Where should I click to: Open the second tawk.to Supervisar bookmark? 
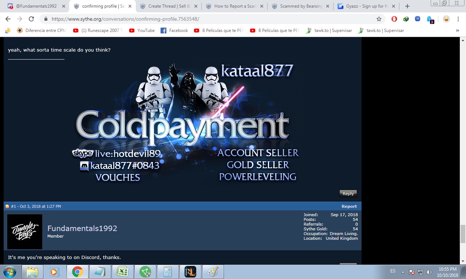[x=381, y=31]
